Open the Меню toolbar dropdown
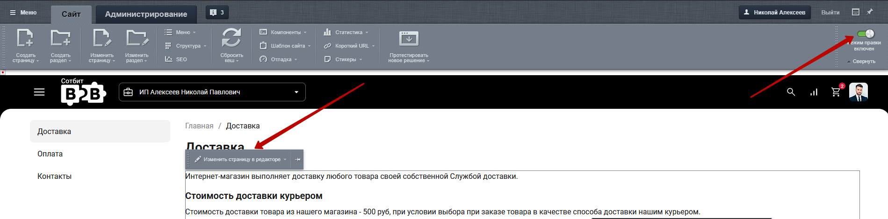This screenshot has height=219, width=888. coord(180,32)
